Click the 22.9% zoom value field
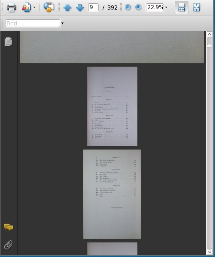The image size is (215, 257). pyautogui.click(x=155, y=7)
